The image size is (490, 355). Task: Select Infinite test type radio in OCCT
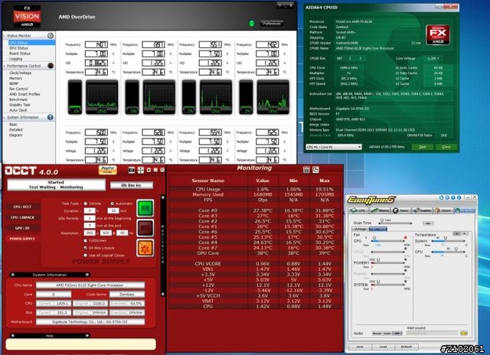(86, 204)
